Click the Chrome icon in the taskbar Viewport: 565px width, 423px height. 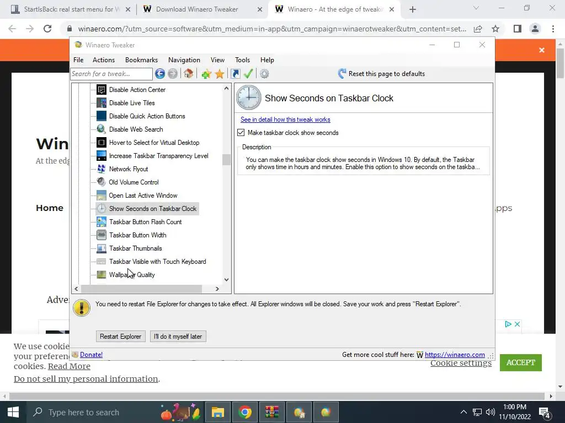point(244,412)
